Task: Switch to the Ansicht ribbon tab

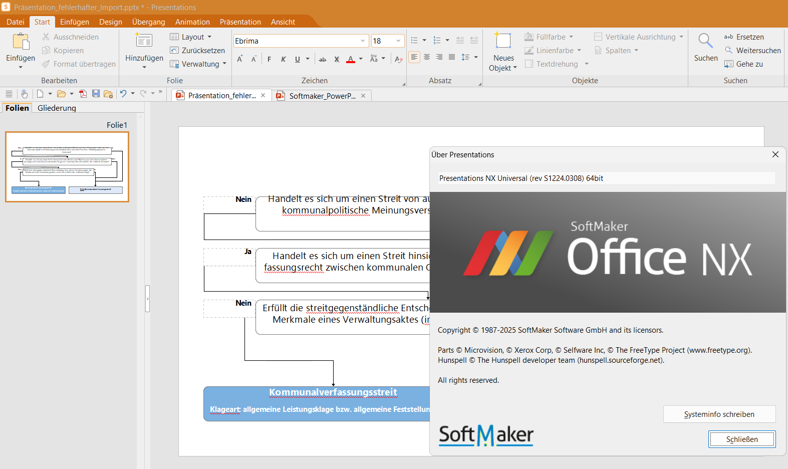Action: point(283,22)
